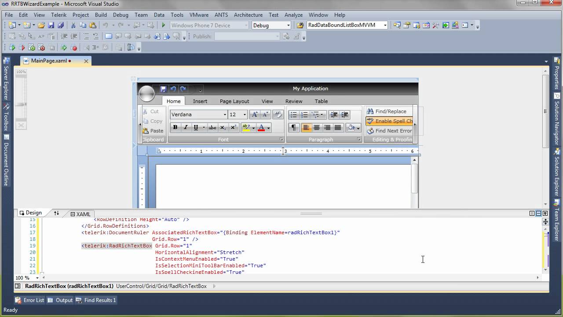Toggle Strikethrough formatting button
563x317 pixels.
pyautogui.click(x=212, y=128)
